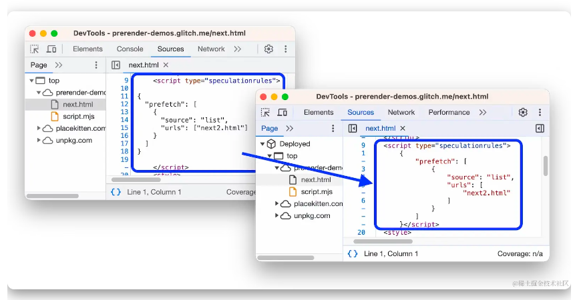Click navigator horizontal scrollbar in front window

[286, 258]
